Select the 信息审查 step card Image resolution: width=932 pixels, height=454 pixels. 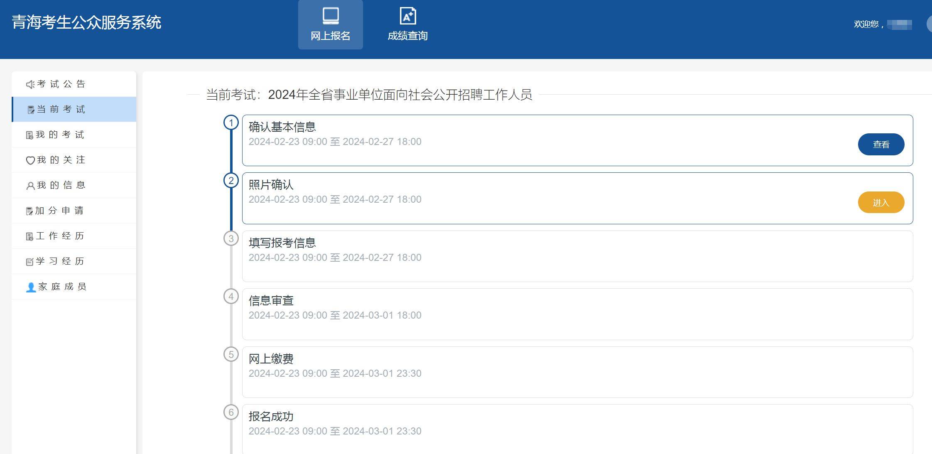(x=577, y=314)
